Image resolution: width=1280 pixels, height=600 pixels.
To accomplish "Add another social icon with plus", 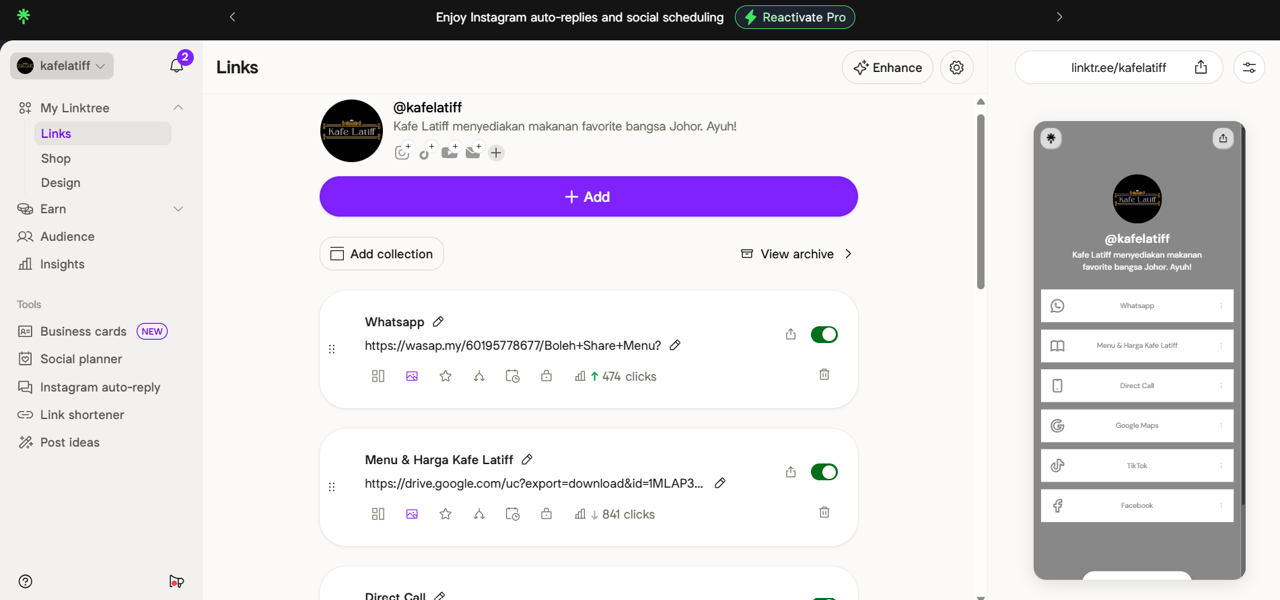I will [x=496, y=153].
